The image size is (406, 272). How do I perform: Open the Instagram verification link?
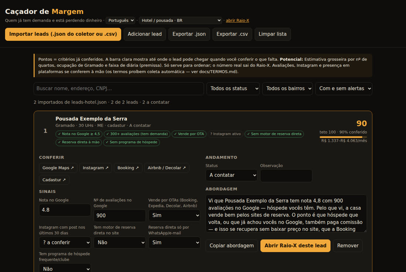coord(96,168)
